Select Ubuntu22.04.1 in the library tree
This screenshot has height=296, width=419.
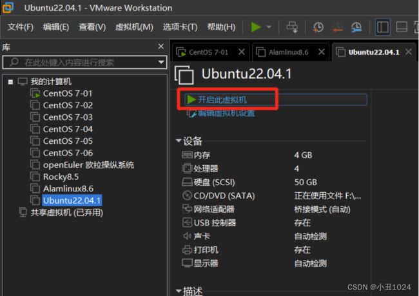click(x=72, y=201)
